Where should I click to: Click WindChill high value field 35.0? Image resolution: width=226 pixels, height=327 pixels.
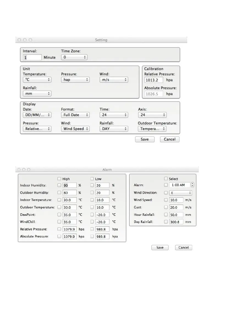70,222
